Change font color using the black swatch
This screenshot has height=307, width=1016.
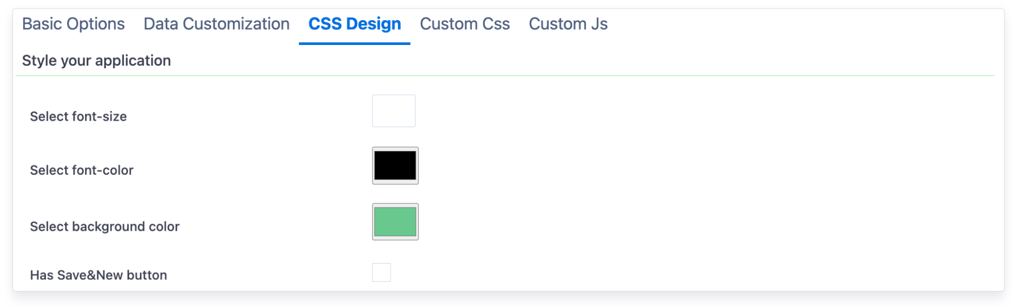pyautogui.click(x=395, y=166)
